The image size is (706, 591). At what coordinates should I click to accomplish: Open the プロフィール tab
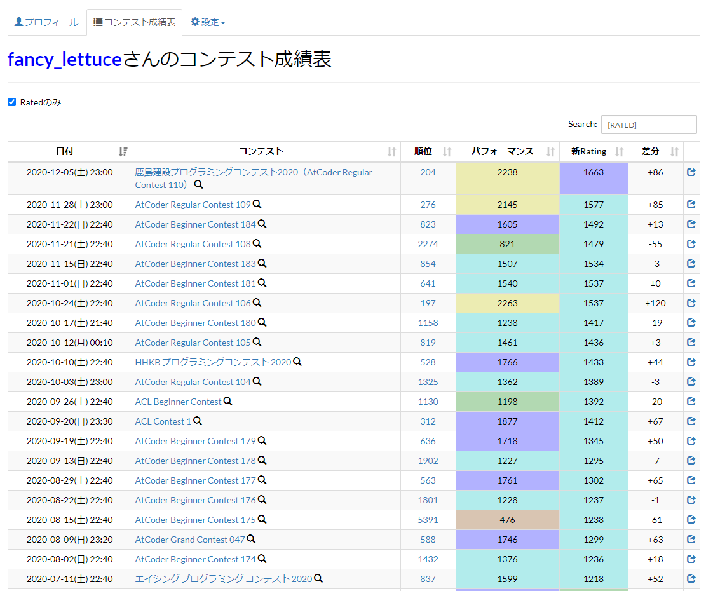[x=46, y=22]
